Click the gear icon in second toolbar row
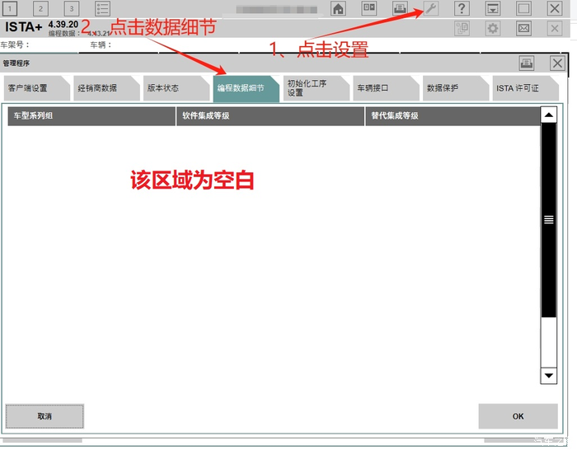The height and width of the screenshot is (450, 577). point(492,29)
